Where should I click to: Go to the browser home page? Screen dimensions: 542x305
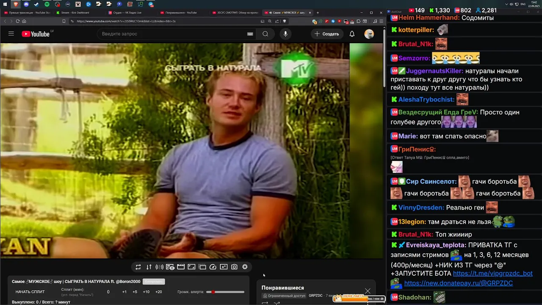click(x=24, y=21)
